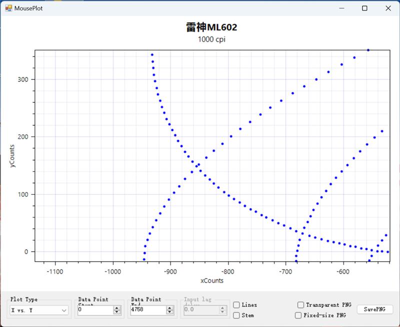
Task: Click the Data Point End field showing 4758
Action: tap(148, 310)
